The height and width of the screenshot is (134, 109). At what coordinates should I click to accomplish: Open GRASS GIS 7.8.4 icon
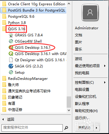(x=11, y=35)
